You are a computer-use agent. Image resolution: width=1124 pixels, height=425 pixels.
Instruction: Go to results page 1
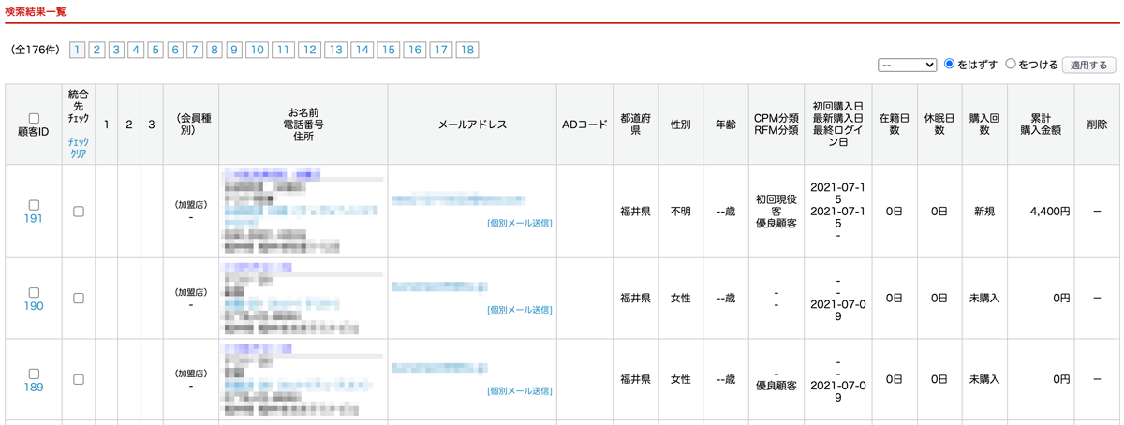coord(77,50)
